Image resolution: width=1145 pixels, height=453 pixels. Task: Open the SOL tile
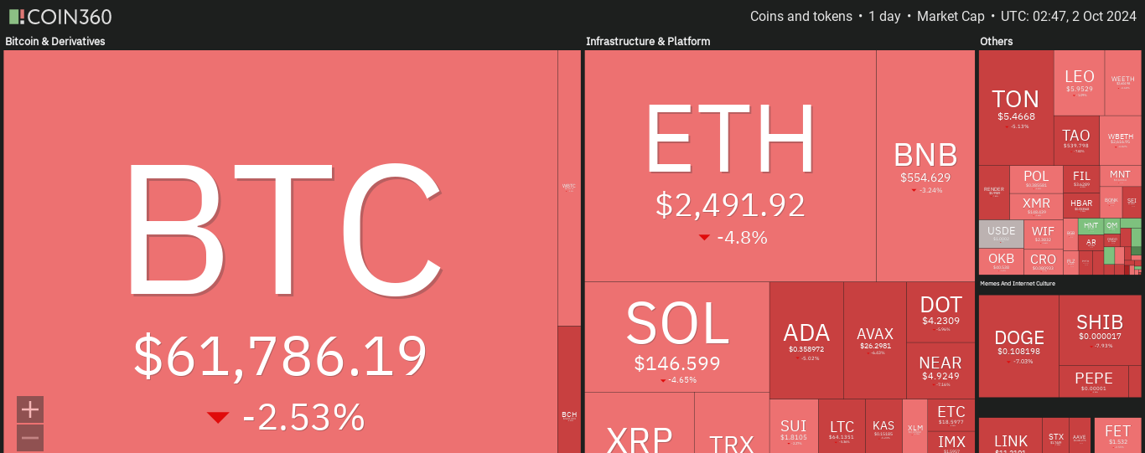click(677, 337)
